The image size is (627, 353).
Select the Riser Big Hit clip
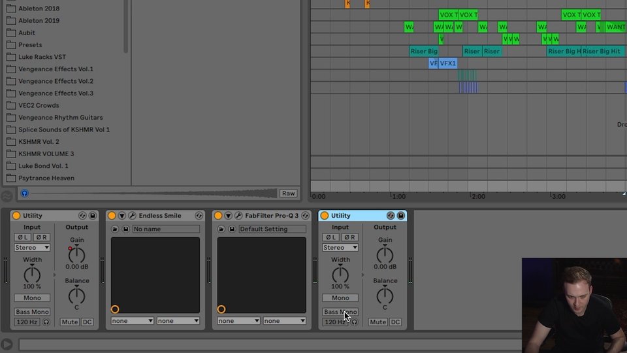(602, 51)
